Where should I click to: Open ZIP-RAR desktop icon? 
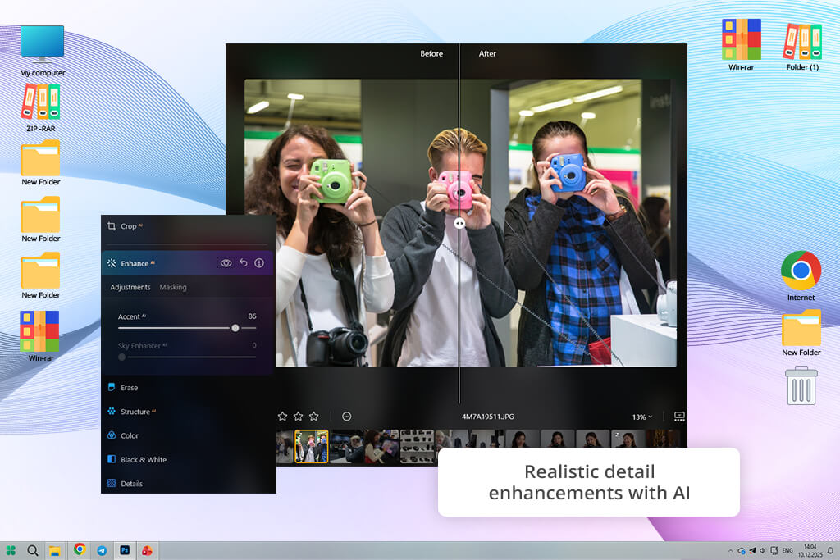[x=41, y=107]
